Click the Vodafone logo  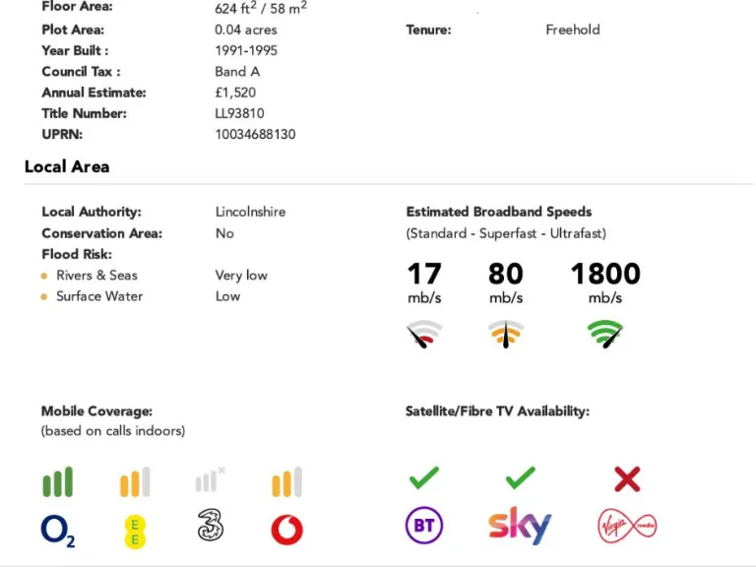pyautogui.click(x=286, y=530)
